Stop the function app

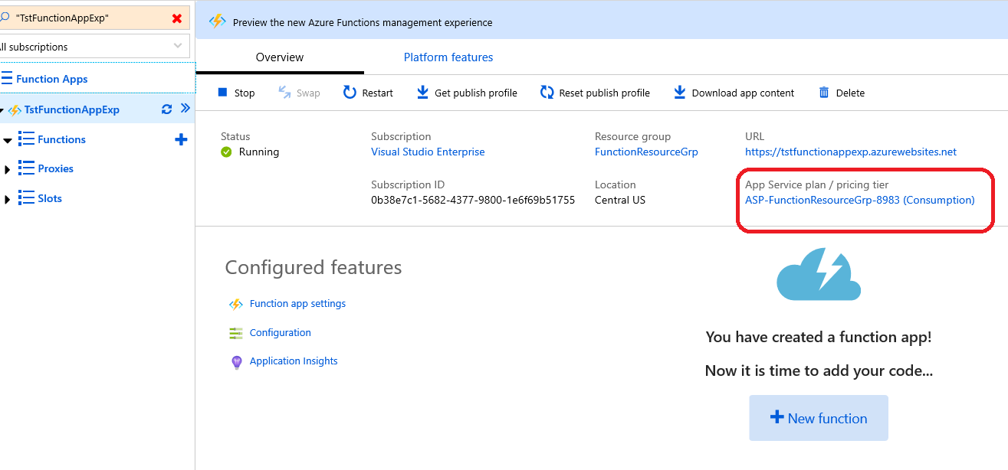click(x=236, y=93)
